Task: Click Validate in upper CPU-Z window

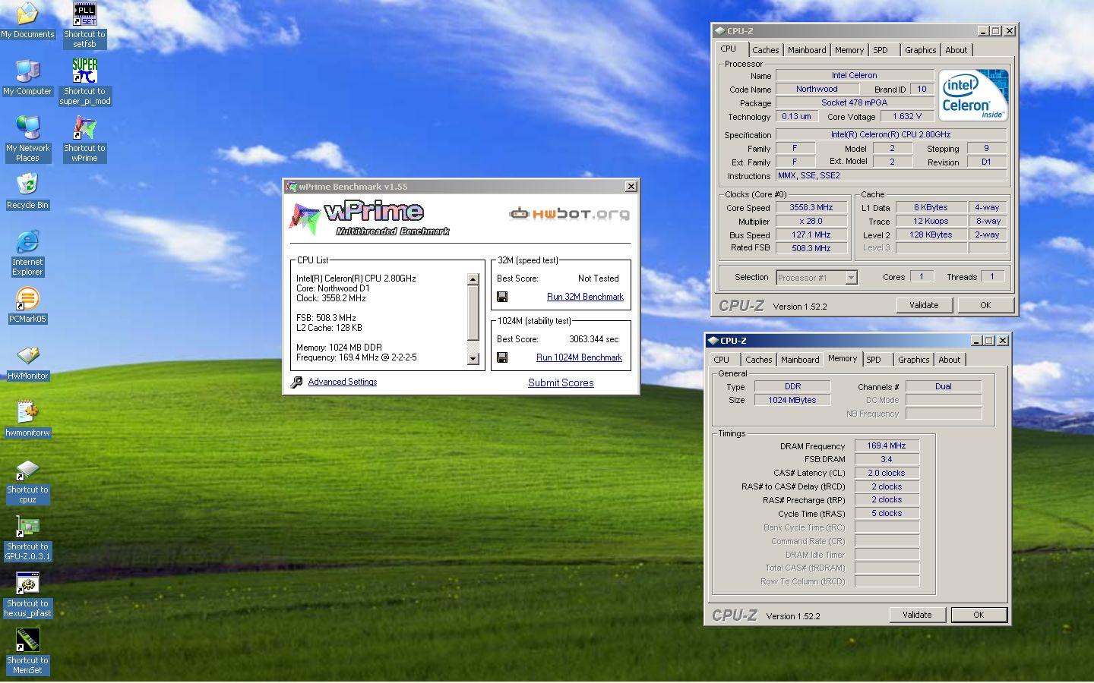Action: tap(924, 305)
